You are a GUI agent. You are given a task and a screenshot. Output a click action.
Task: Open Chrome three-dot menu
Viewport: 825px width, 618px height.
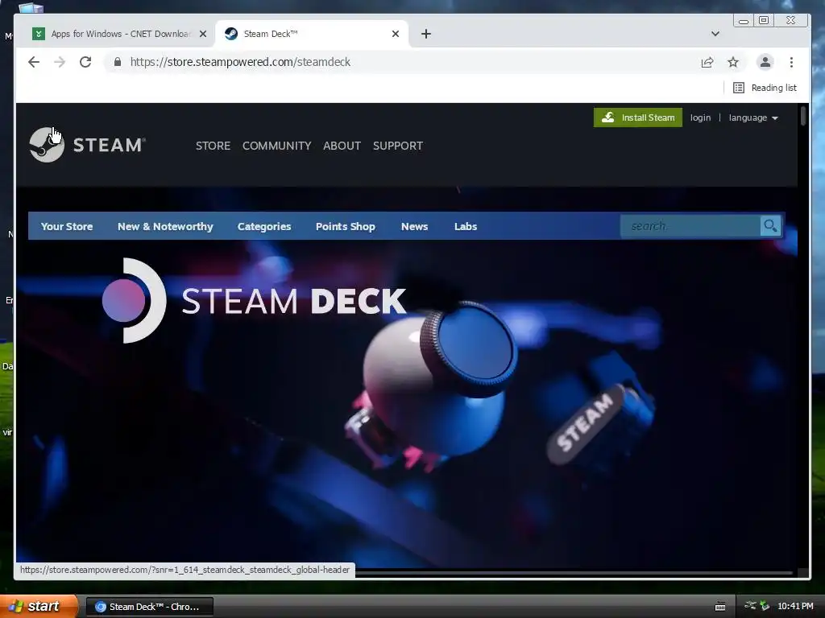[x=791, y=62]
